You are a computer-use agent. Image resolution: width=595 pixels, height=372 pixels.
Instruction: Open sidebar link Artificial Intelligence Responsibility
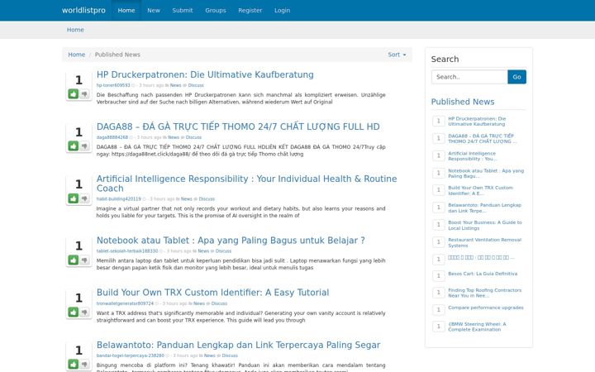click(x=473, y=156)
